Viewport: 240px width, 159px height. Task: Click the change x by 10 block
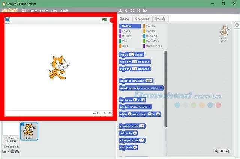(132, 126)
